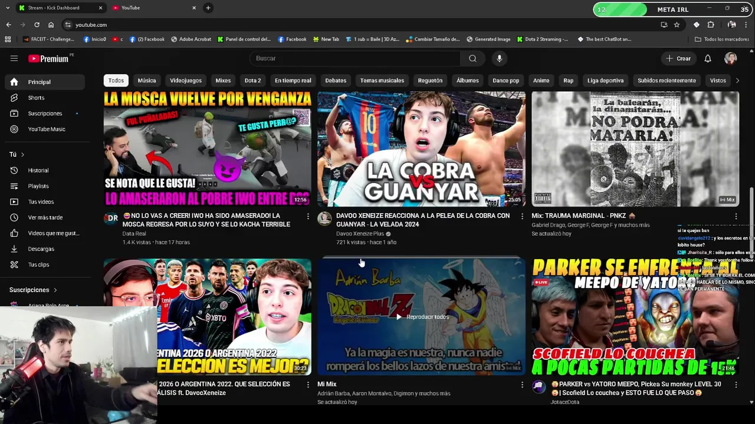The image size is (755, 424).
Task: Open Parker vs Yatoro Meepo thumbnail
Action: 635,317
